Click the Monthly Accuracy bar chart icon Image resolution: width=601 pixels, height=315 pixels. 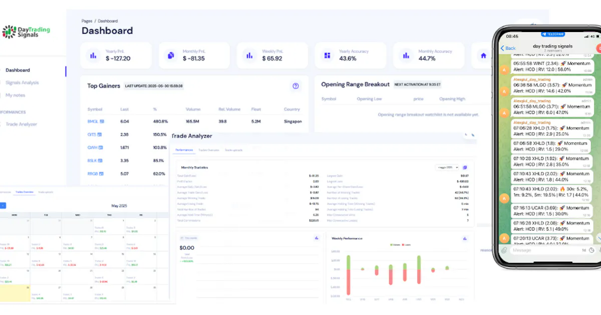pyautogui.click(x=406, y=55)
